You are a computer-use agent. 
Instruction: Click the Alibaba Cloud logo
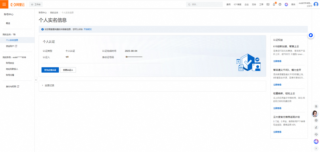click(17, 5)
